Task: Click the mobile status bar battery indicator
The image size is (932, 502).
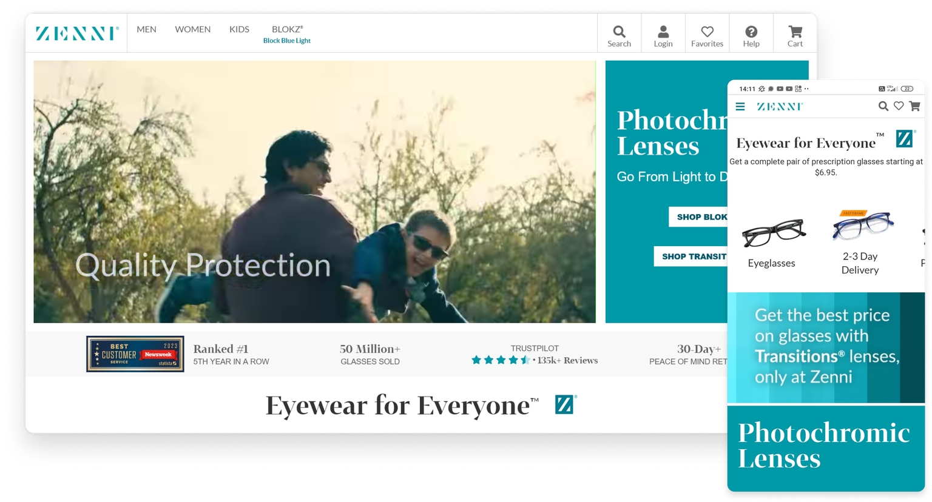Action: [x=907, y=89]
